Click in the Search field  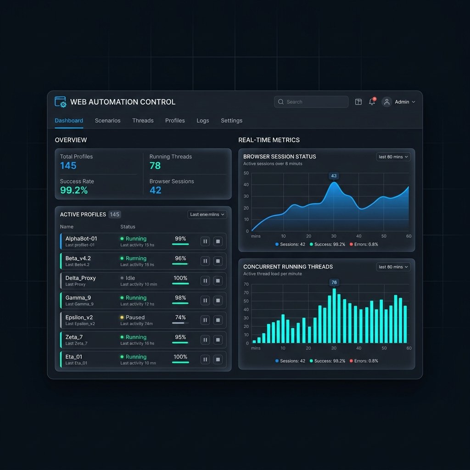click(x=311, y=102)
